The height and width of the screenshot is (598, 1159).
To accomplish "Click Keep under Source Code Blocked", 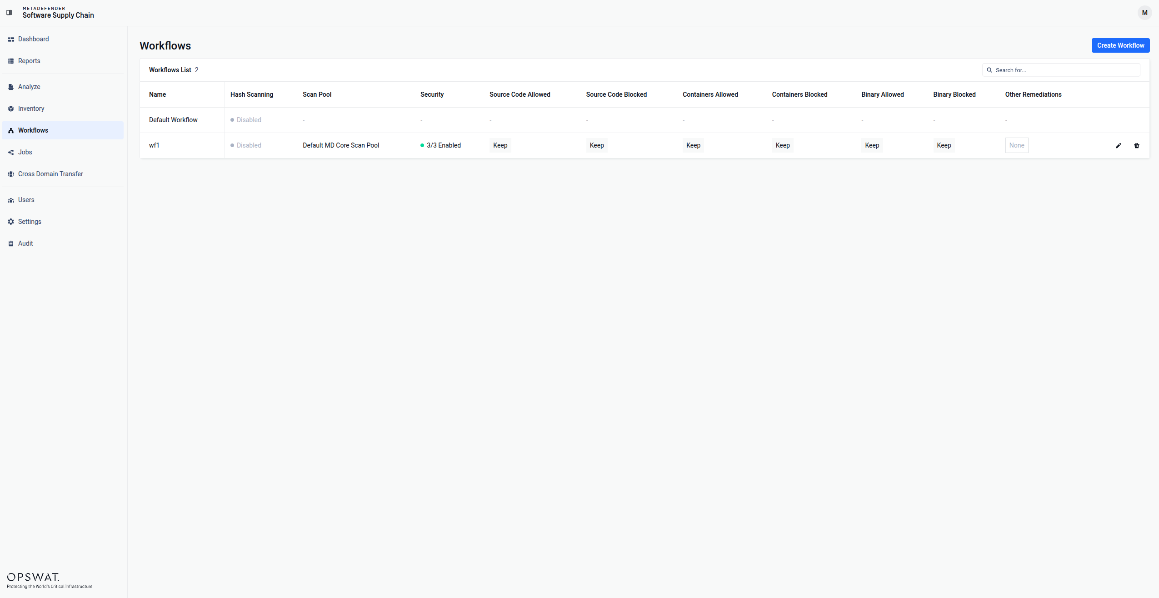I will (x=597, y=145).
